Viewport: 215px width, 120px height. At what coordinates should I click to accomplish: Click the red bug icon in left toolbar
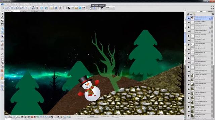pos(2,71)
